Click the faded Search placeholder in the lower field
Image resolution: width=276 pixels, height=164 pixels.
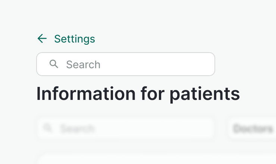(x=78, y=129)
